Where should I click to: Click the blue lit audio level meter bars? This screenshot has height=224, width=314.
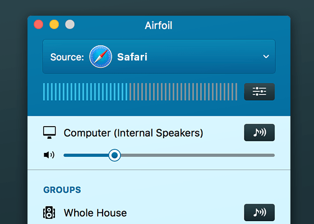coord(85,92)
